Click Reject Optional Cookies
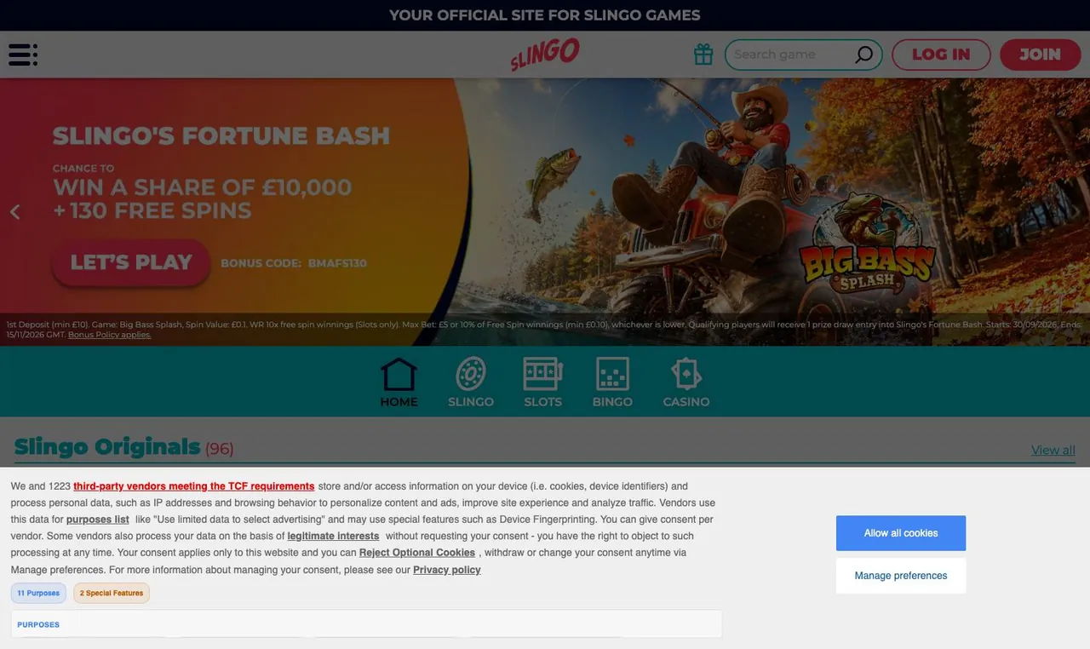1090x649 pixels. pos(417,553)
